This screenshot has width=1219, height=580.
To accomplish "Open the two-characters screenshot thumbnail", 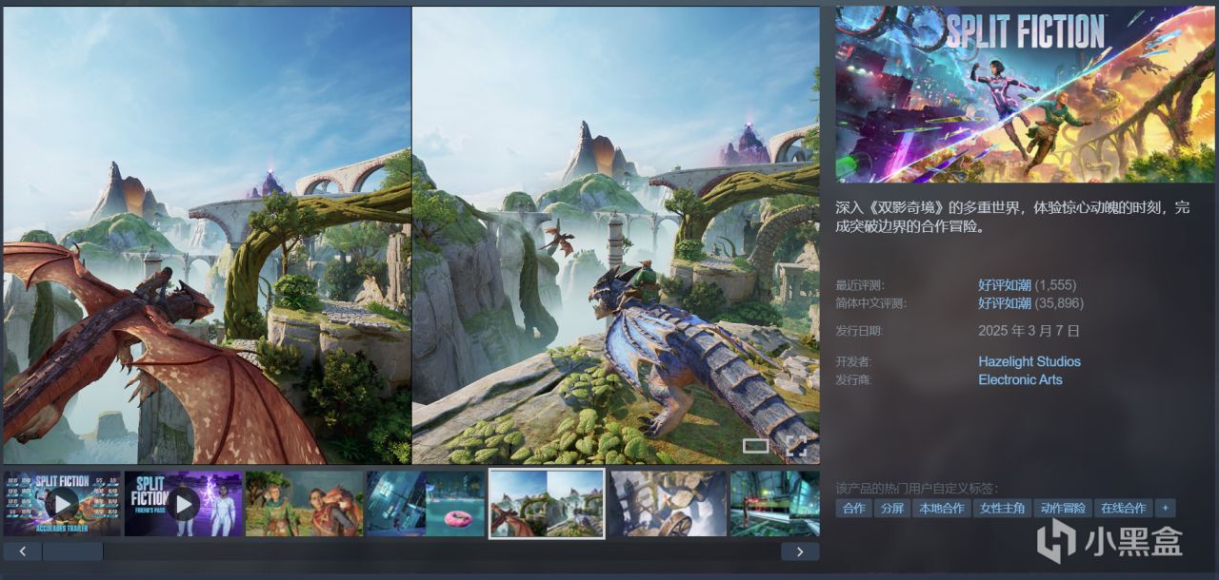I will pos(304,504).
